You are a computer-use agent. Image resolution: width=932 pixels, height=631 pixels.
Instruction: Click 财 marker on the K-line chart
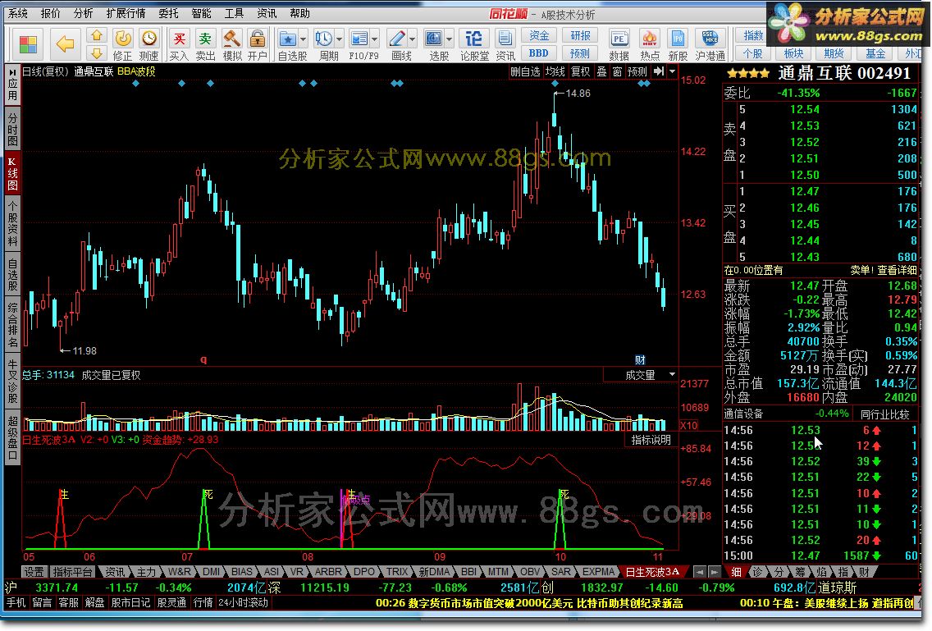coord(640,359)
